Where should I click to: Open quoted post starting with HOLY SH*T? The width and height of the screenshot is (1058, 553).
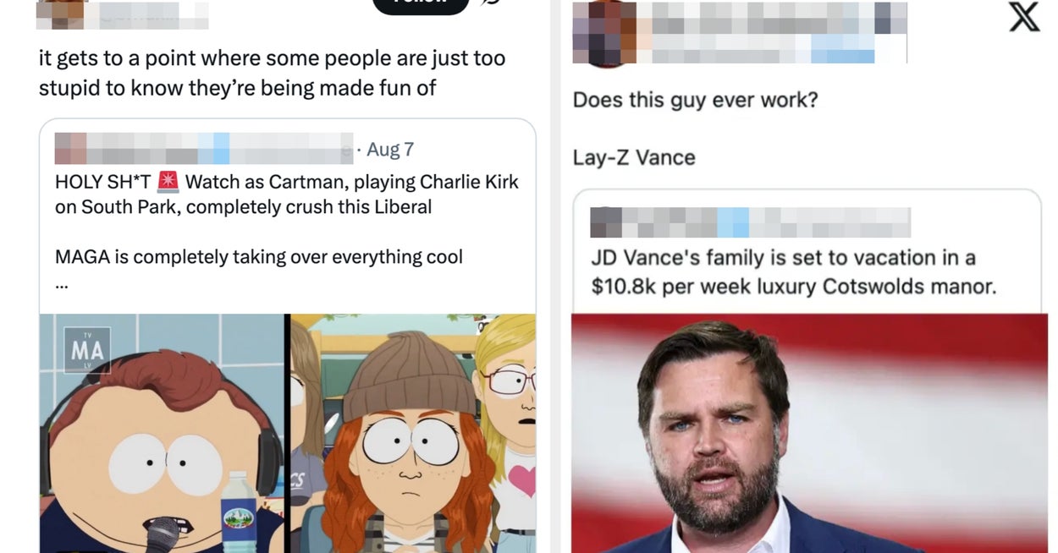[286, 194]
